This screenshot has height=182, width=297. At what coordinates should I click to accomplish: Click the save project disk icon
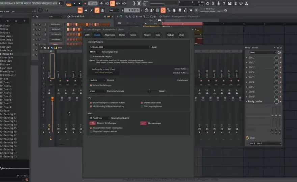pos(230,3)
